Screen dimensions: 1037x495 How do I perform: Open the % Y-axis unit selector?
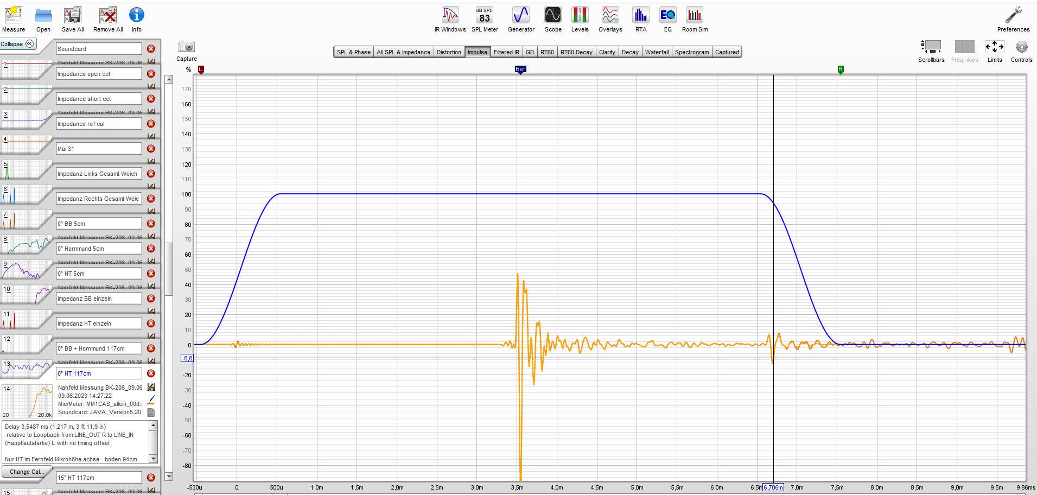click(x=188, y=69)
